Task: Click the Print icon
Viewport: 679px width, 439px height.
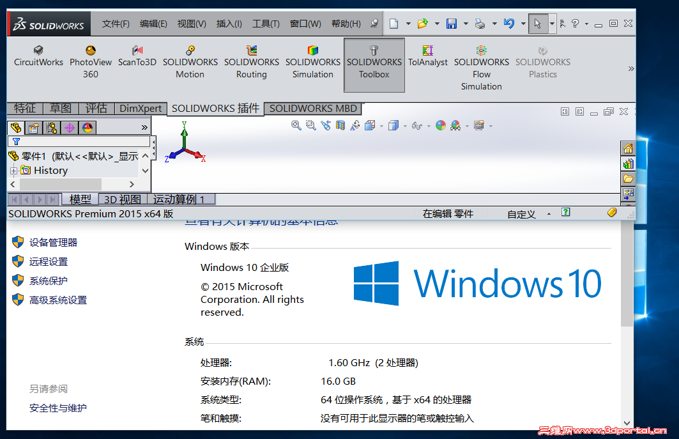Action: [480, 24]
